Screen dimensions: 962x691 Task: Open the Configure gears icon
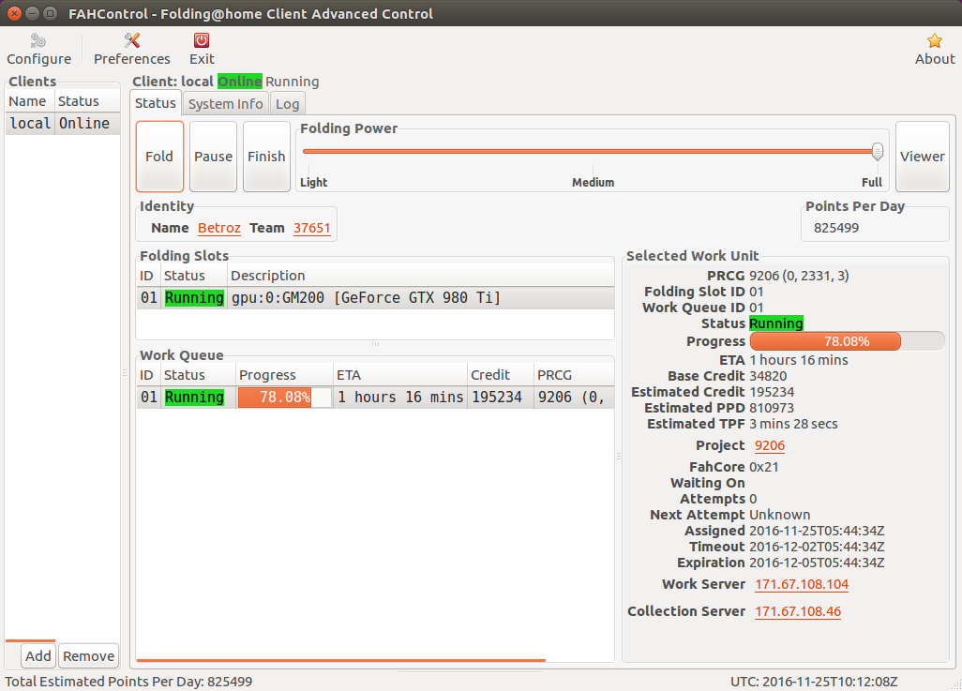(x=38, y=40)
